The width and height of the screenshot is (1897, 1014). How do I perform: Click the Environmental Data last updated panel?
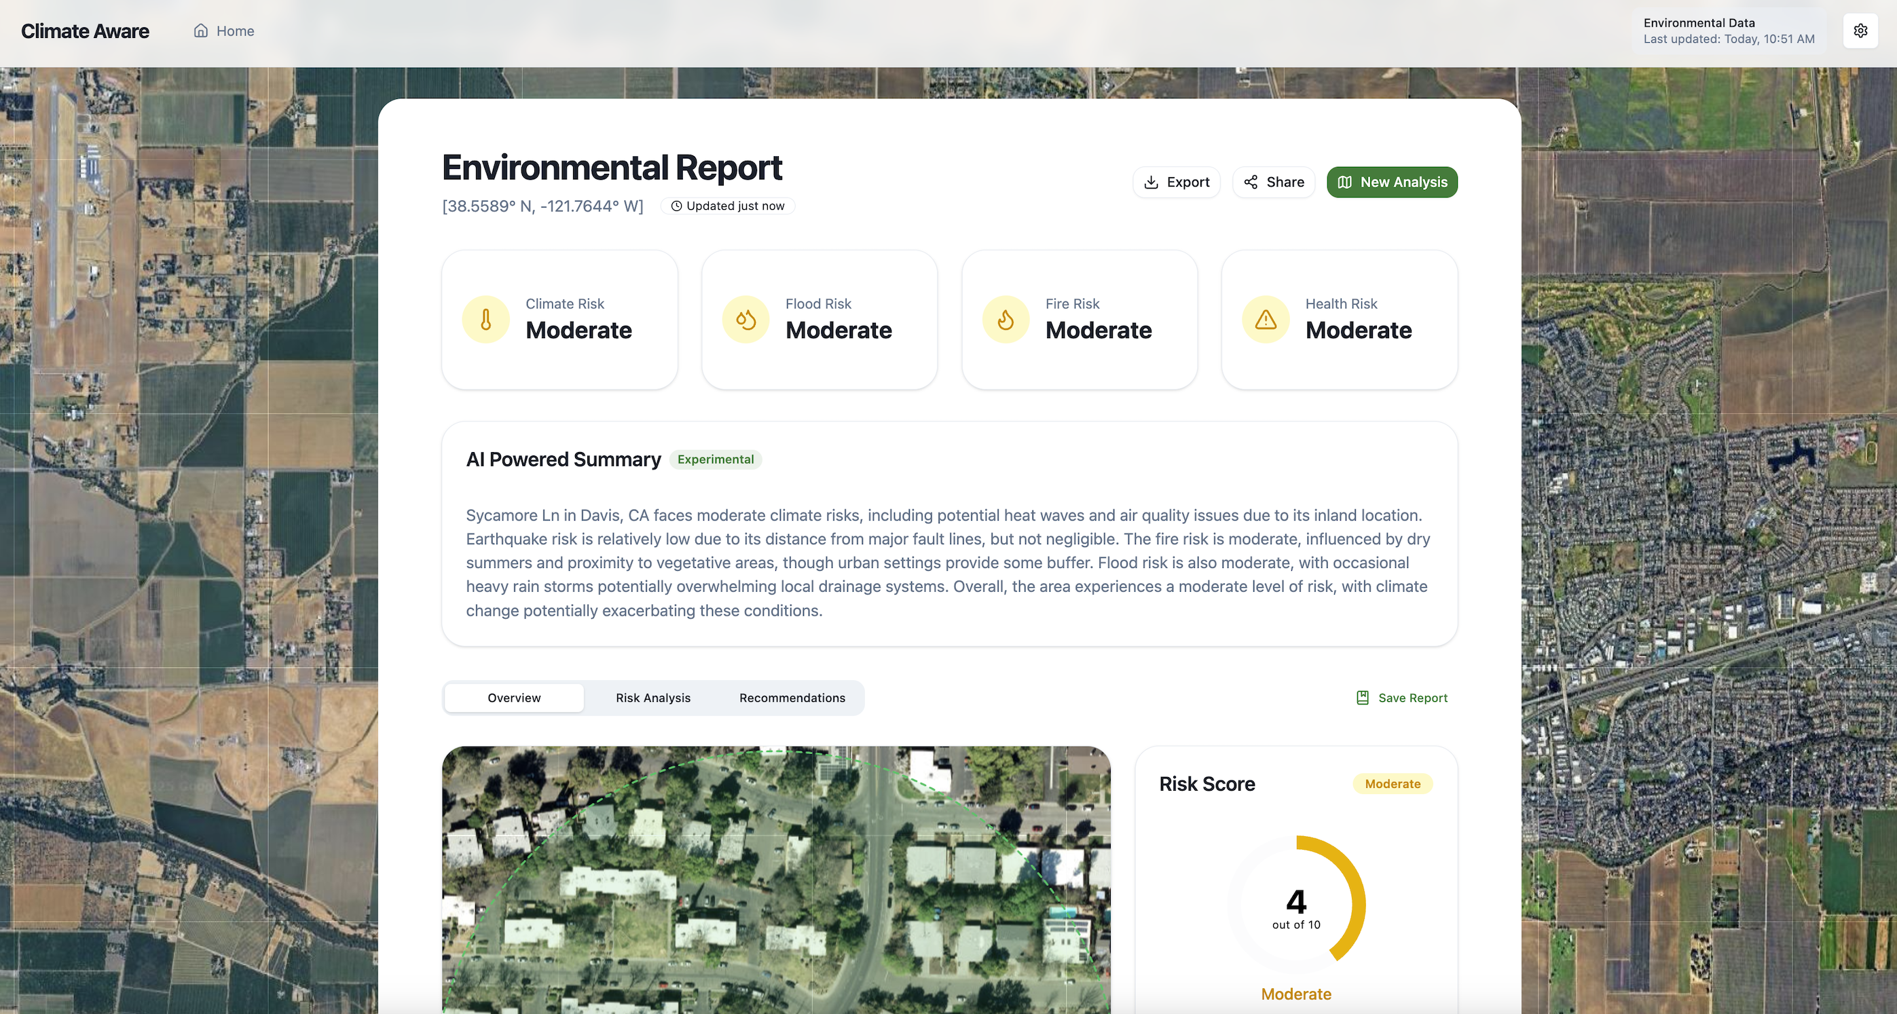pos(1728,31)
